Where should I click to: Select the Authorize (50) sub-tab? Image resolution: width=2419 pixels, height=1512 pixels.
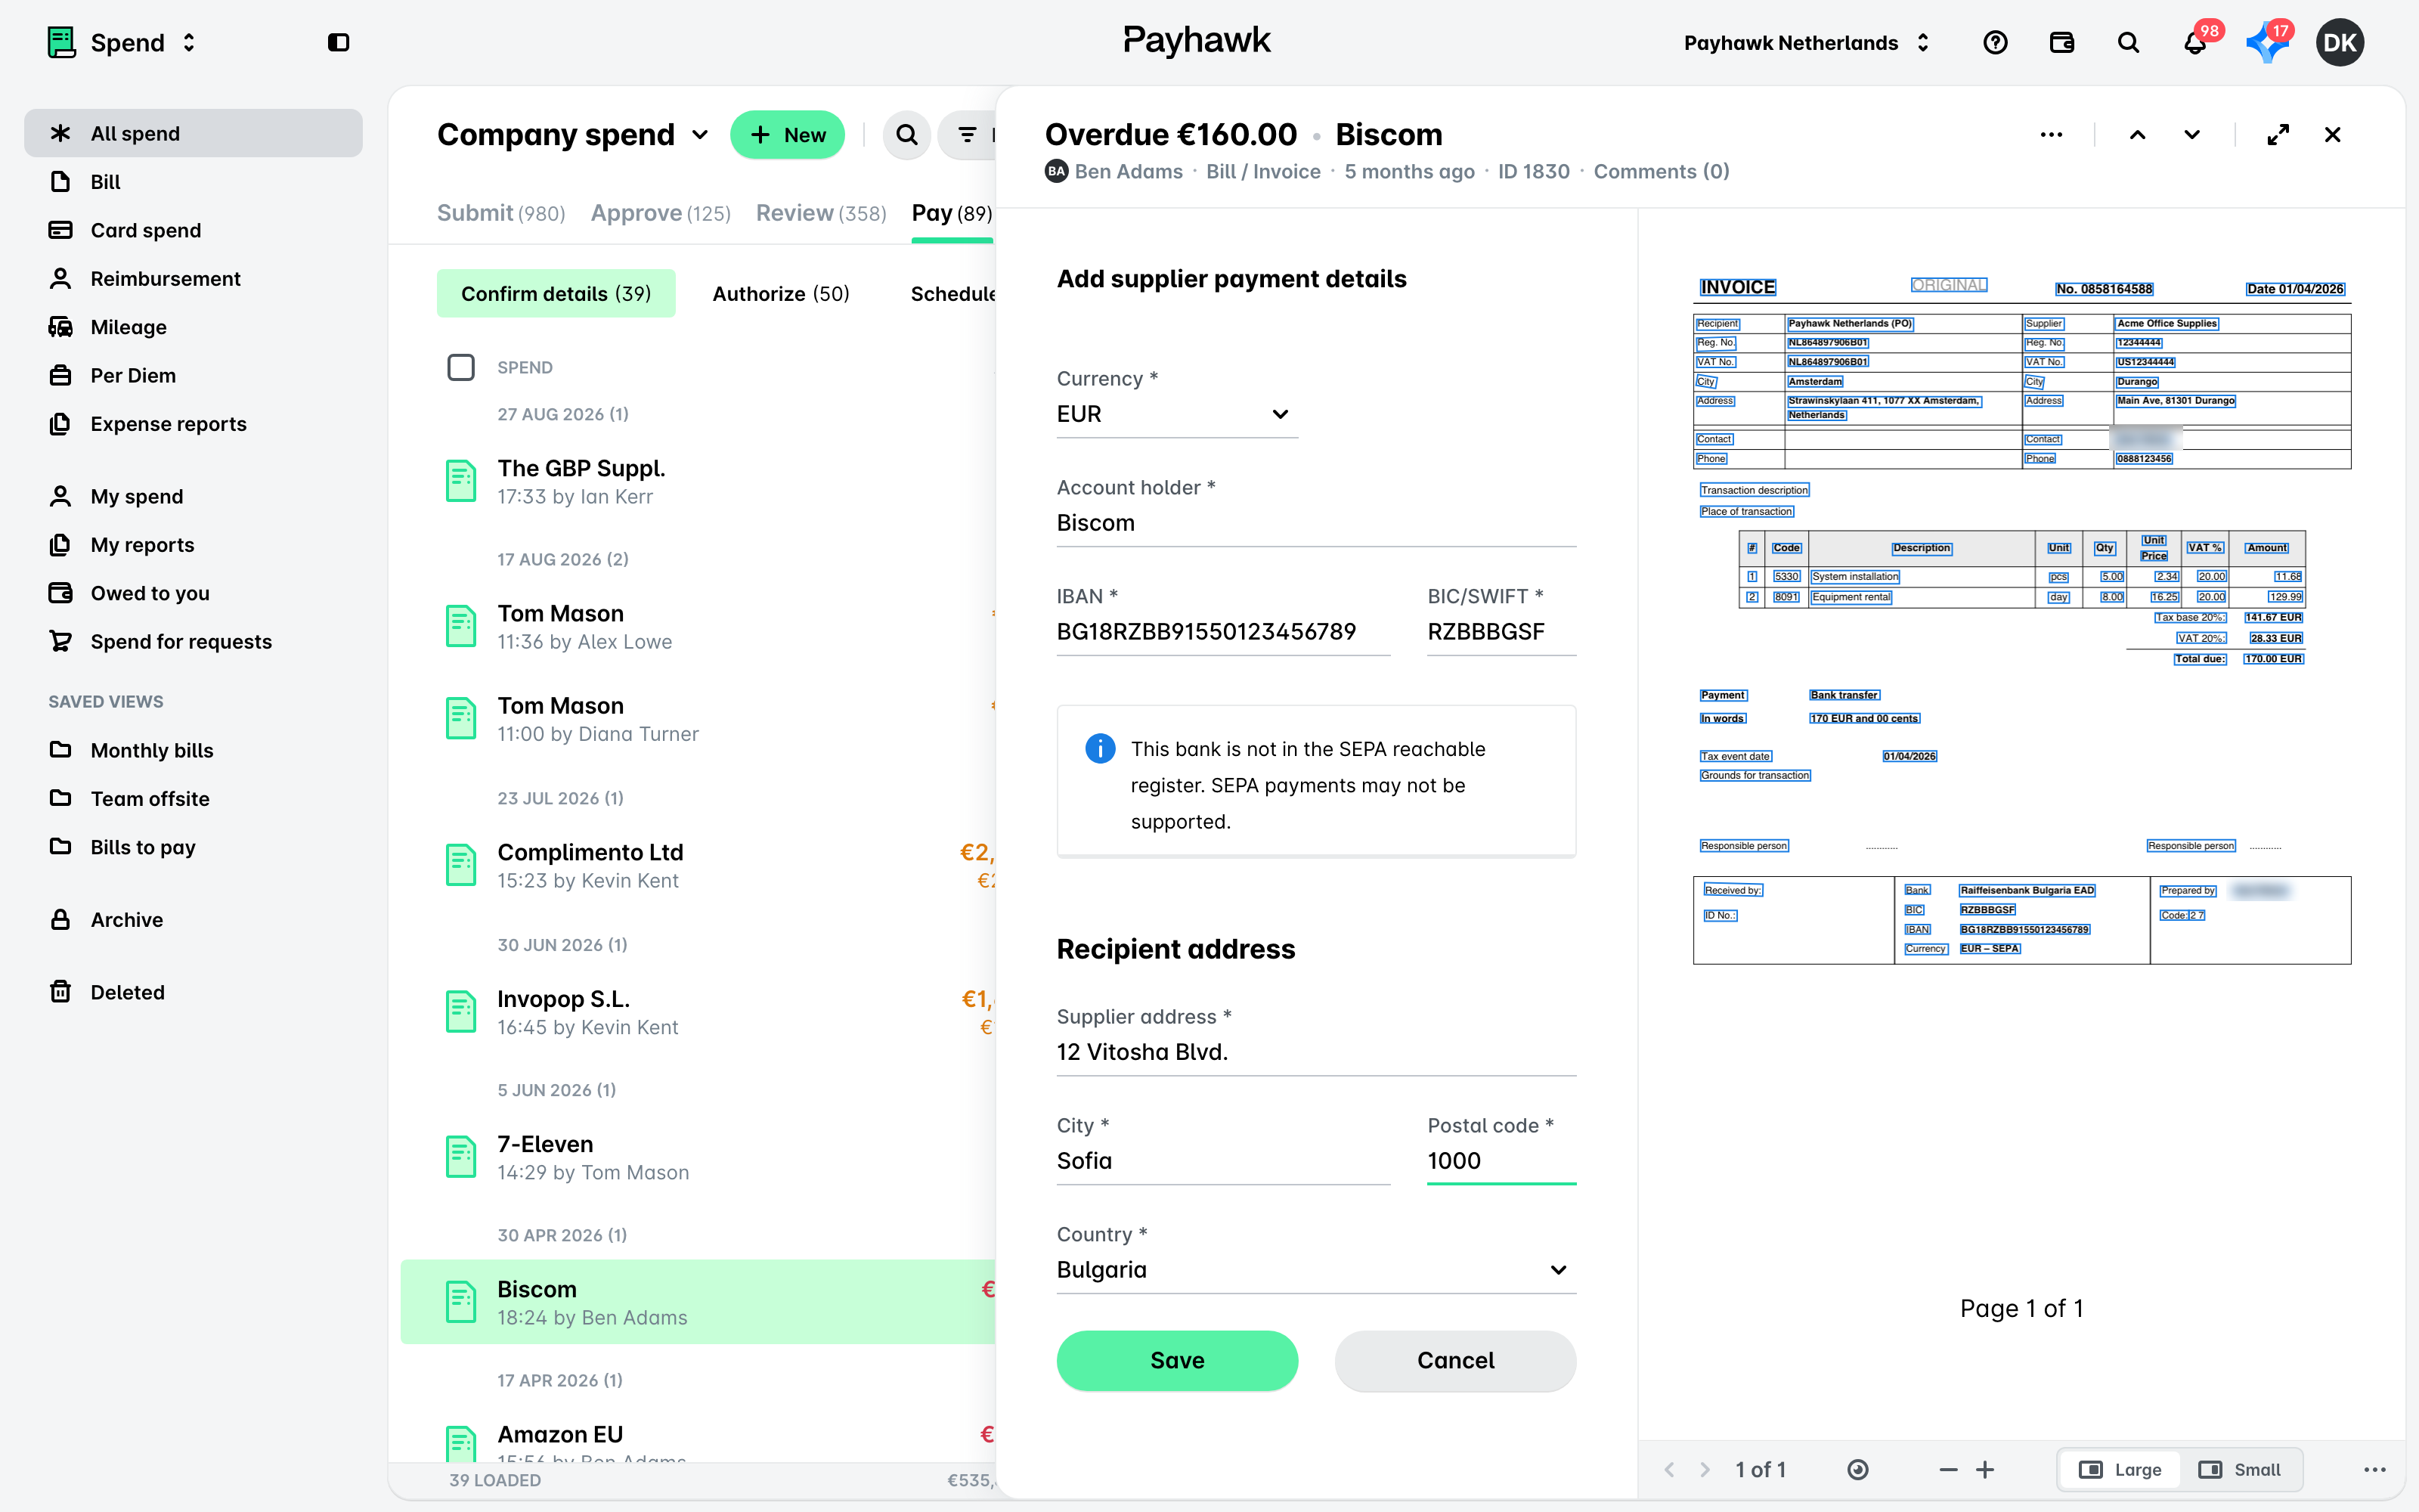[781, 294]
